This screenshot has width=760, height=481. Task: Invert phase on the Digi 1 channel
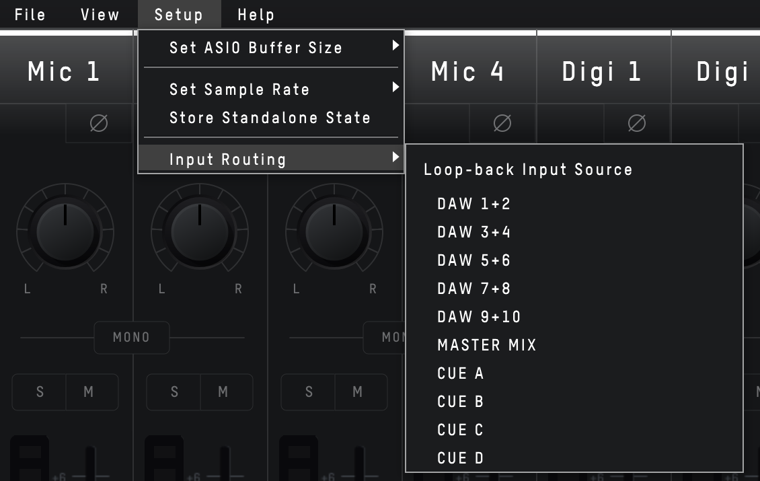[637, 122]
